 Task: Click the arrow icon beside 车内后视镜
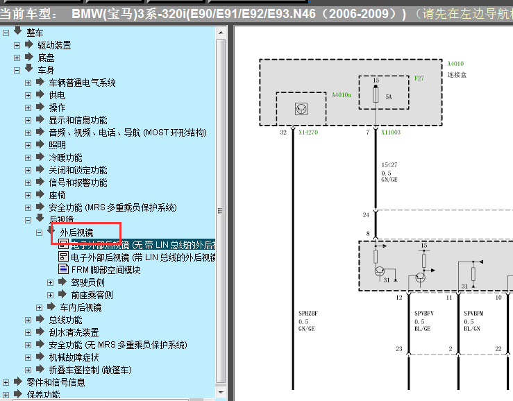click(51, 306)
